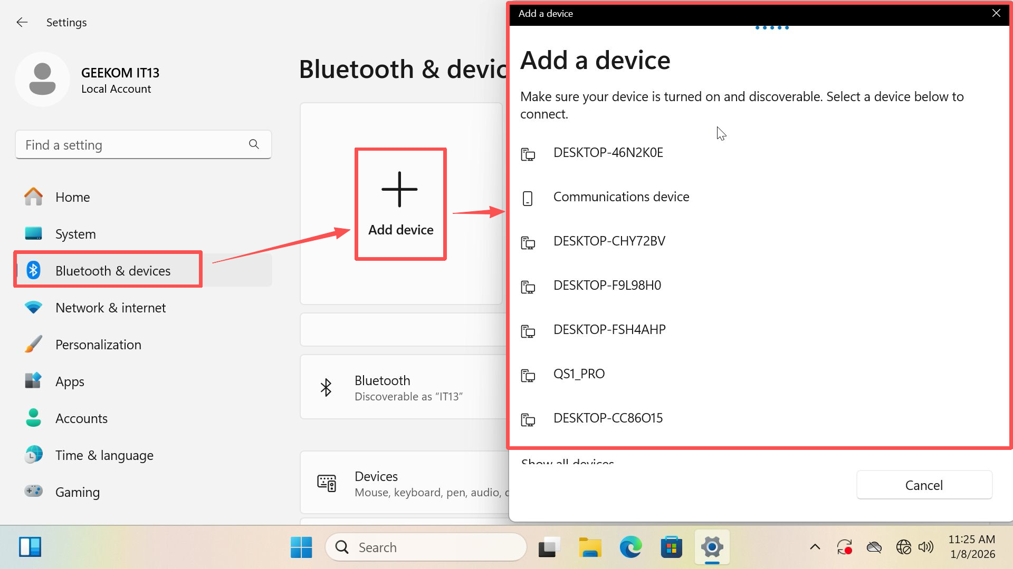This screenshot has width=1013, height=569.
Task: Open Microsoft Store from taskbar
Action: tap(671, 547)
